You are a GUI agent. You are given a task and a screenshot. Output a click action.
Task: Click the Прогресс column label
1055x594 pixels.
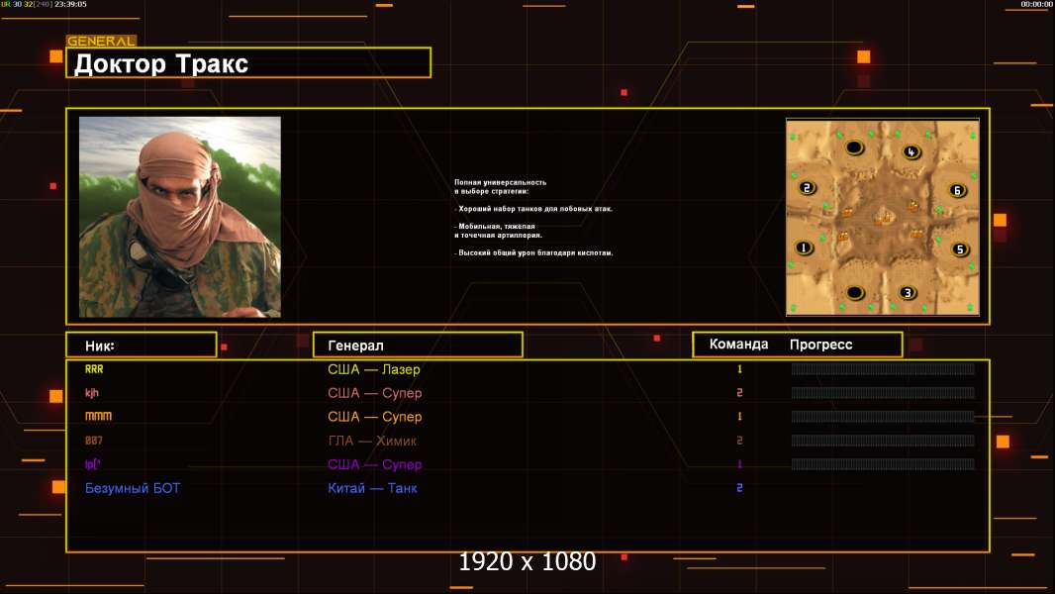[820, 345]
